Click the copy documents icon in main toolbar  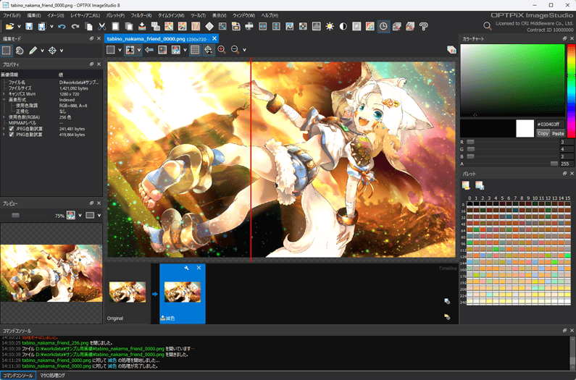(88, 27)
